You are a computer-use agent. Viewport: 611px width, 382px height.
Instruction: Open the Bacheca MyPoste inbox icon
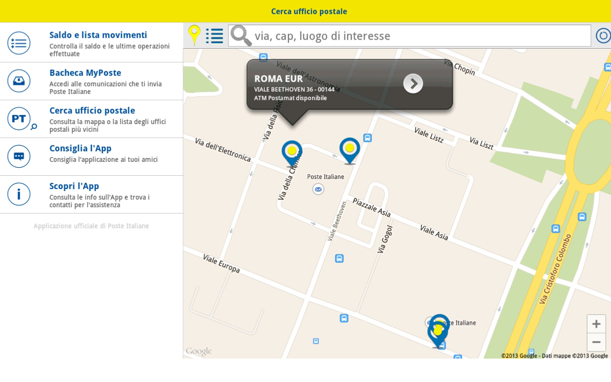pyautogui.click(x=19, y=81)
